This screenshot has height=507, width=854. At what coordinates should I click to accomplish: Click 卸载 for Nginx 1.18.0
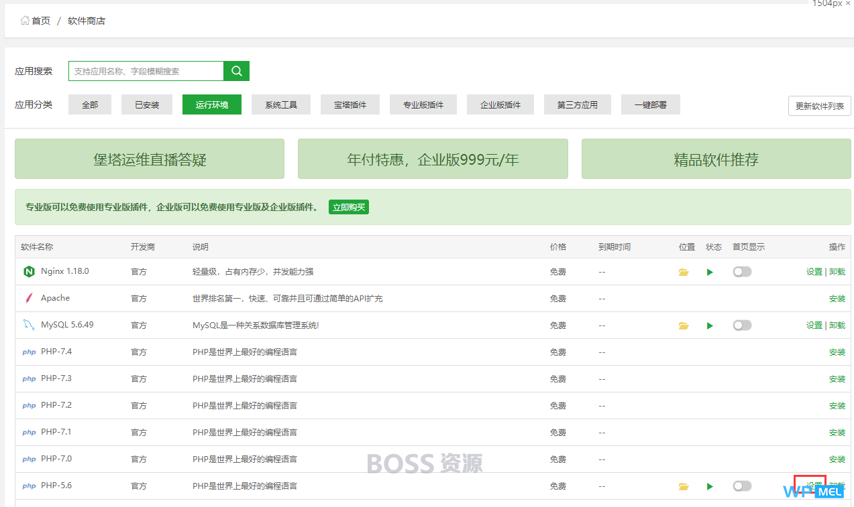(837, 272)
